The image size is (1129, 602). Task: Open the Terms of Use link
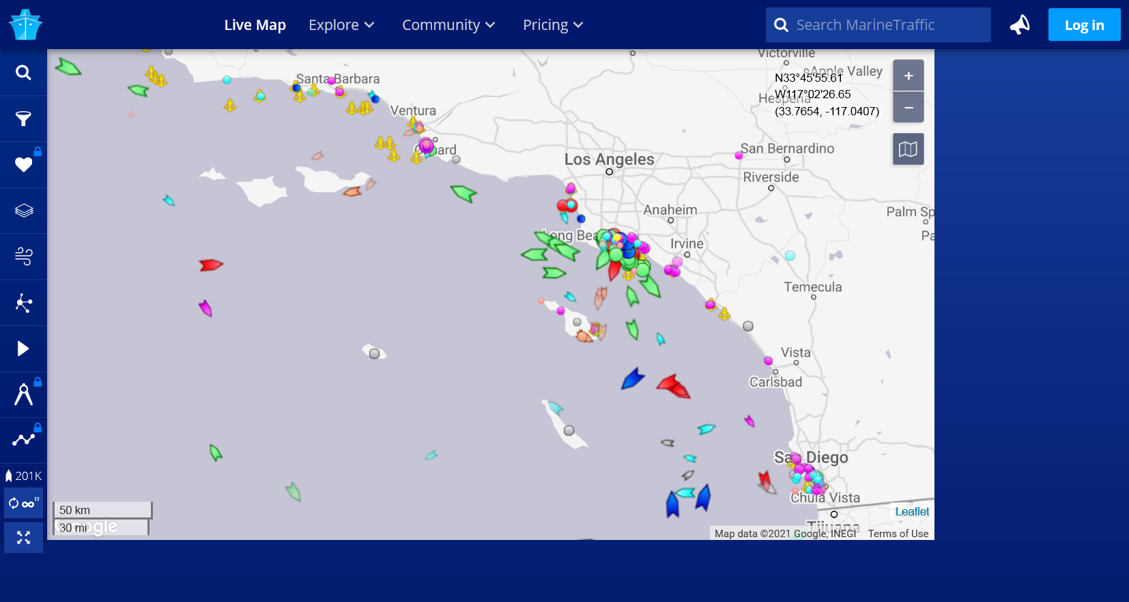(x=898, y=534)
